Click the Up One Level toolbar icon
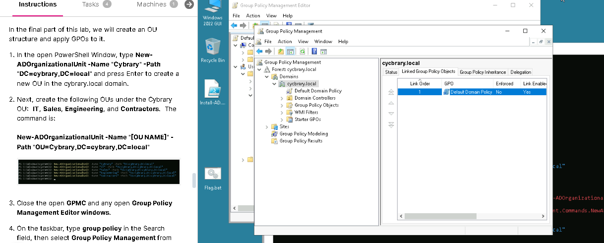Viewport: 604px width, 243px height. pos(281,51)
